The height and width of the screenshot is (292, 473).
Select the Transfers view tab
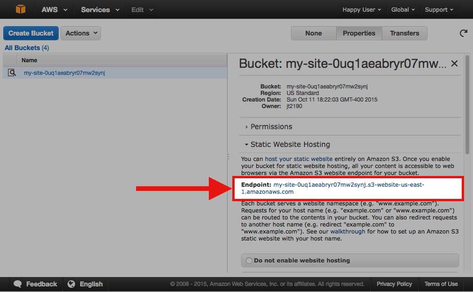point(404,33)
